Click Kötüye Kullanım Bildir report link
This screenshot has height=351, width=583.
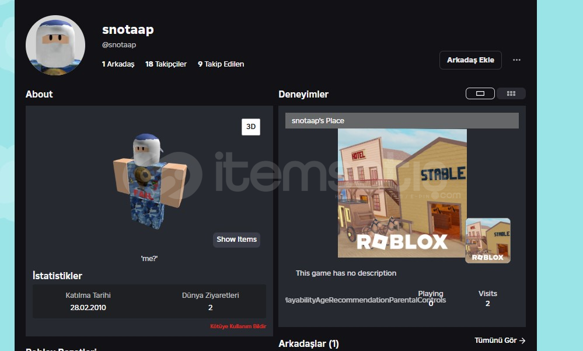click(238, 326)
